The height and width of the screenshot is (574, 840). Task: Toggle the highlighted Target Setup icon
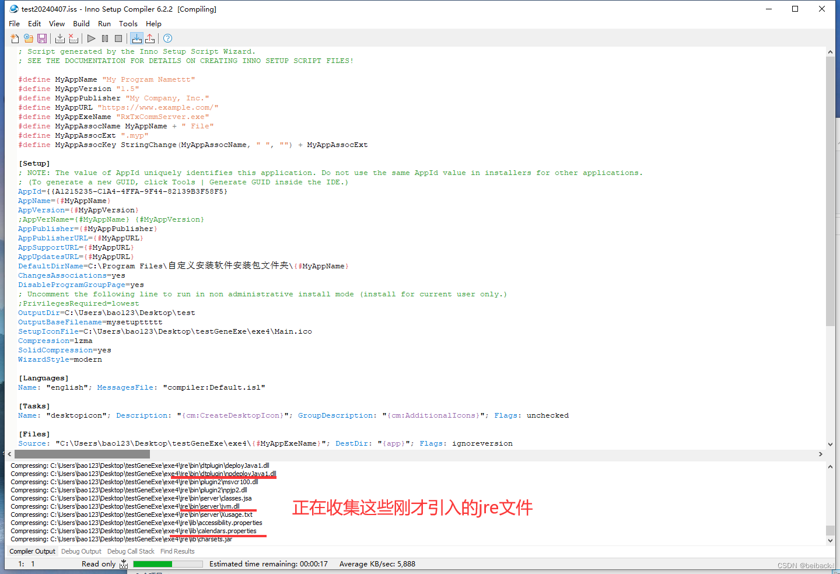[136, 38]
